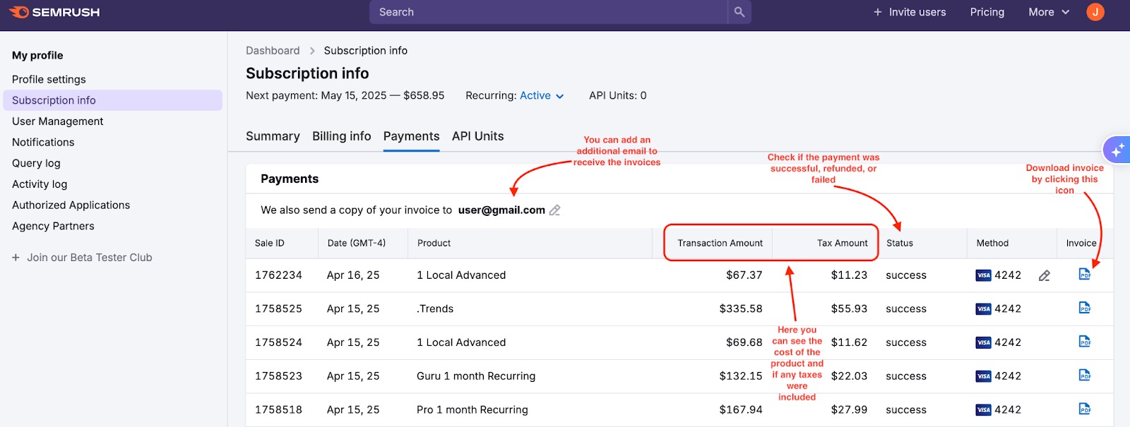
Task: Edit payment method for sale 1762234
Action: 1044,276
